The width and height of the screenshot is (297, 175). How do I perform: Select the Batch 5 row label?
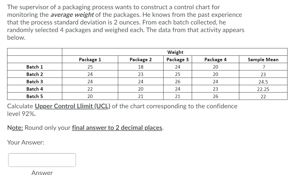coord(35,96)
